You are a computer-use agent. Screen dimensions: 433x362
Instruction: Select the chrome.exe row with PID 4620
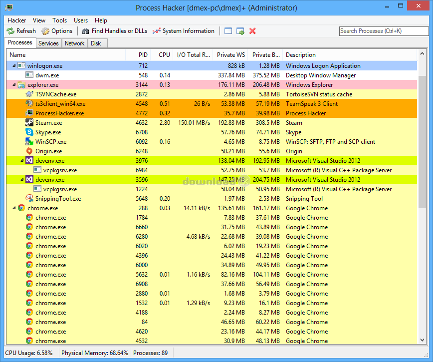(212, 332)
